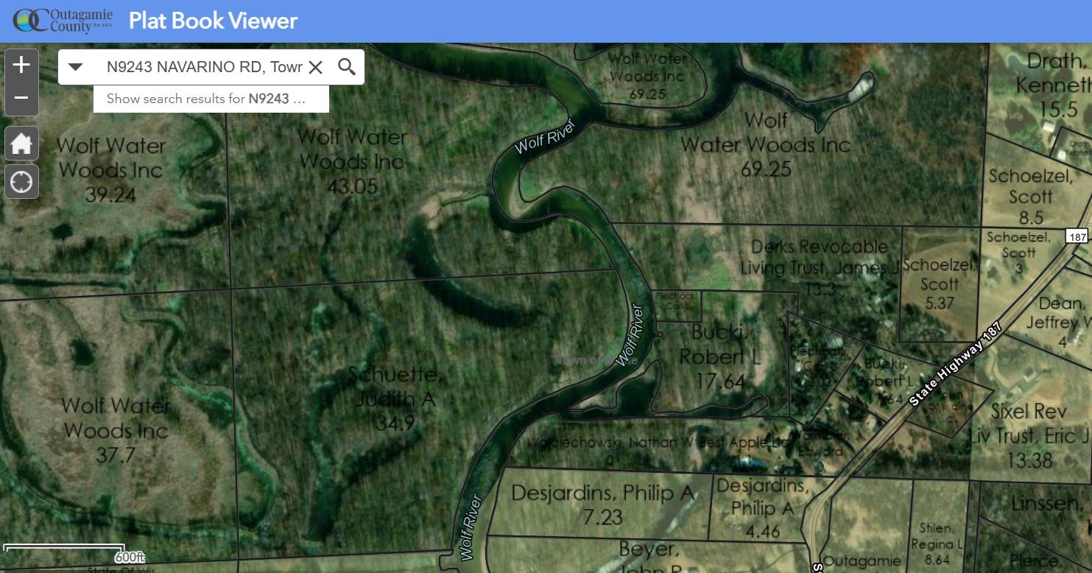The image size is (1092, 573).
Task: Select the Wolf Water Woods Inc 43.05 parcel
Action: coord(352,161)
